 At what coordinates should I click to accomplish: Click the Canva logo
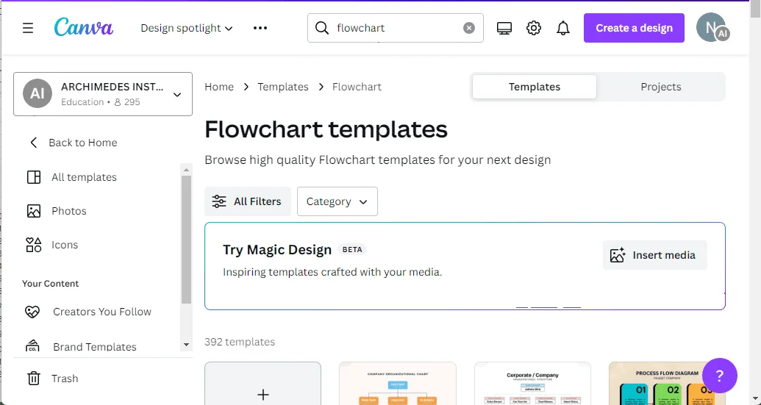pyautogui.click(x=84, y=28)
